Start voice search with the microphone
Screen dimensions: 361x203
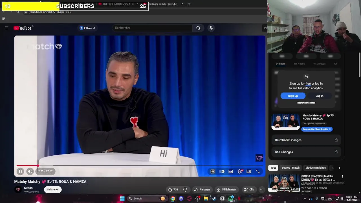coord(211,28)
